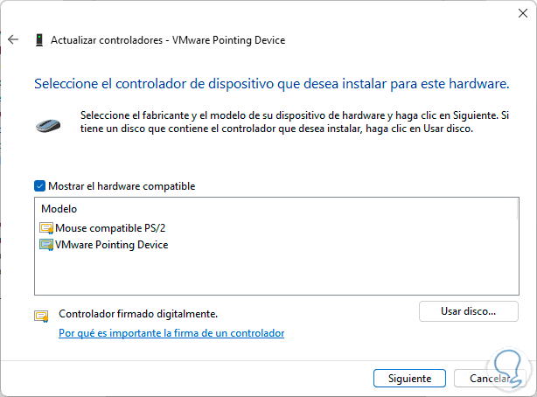This screenshot has height=397, width=537.
Task: Click the empty area of the model list
Action: click(262, 275)
